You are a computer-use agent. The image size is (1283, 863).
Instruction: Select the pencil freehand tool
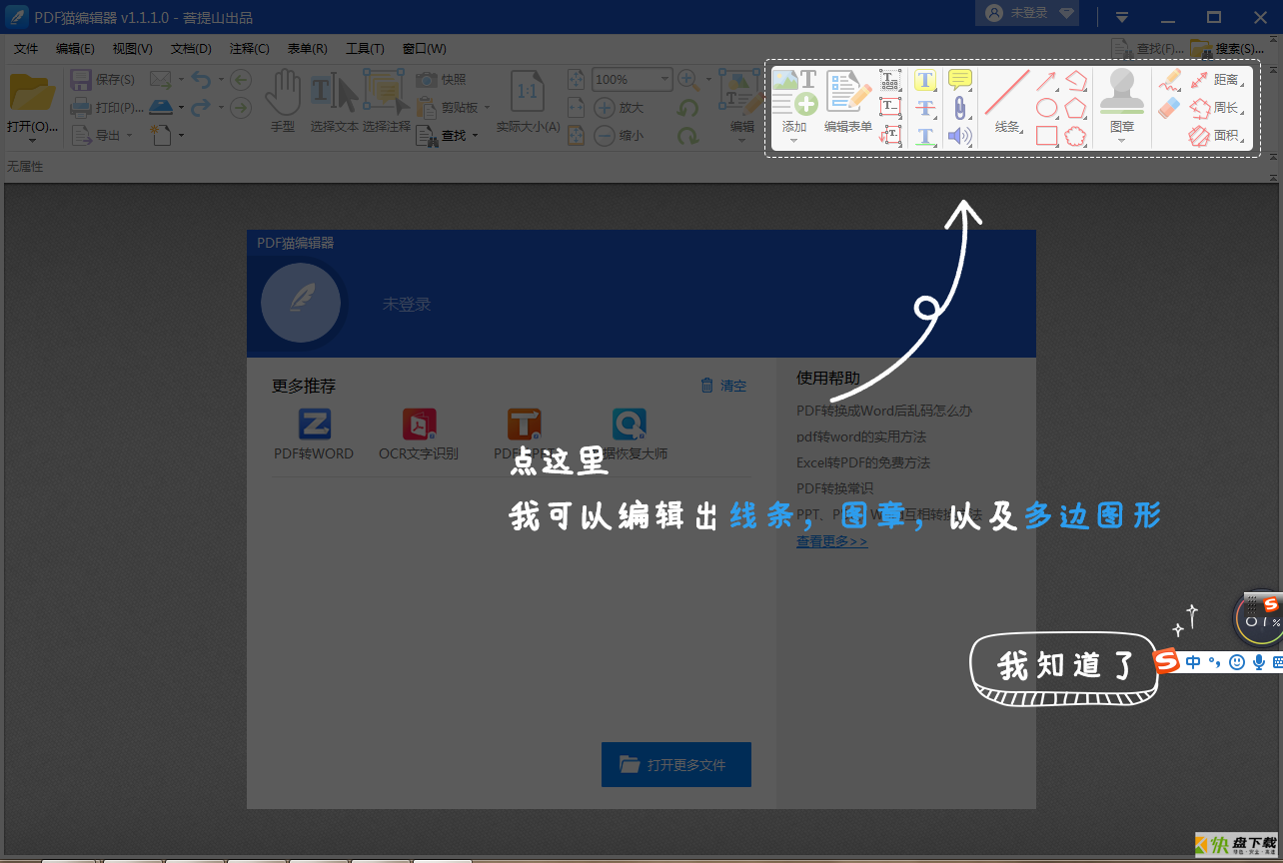[1170, 80]
